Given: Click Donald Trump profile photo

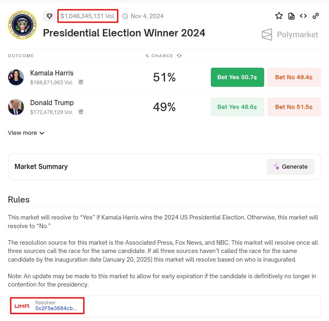Looking at the screenshot, I should click(x=16, y=107).
